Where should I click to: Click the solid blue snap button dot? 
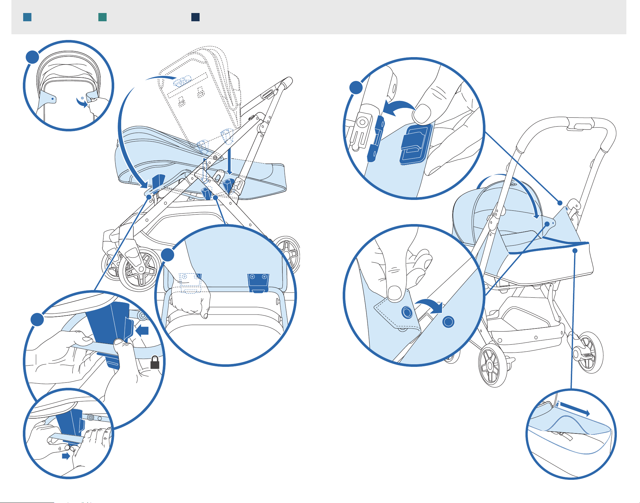(448, 322)
